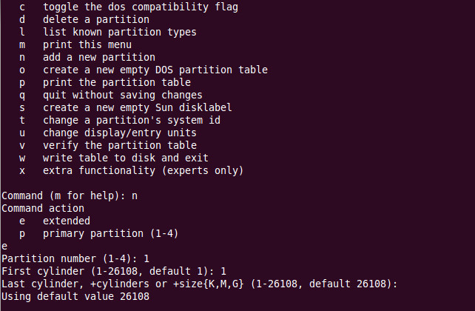Click the "Using default value 26108" line
475x311 pixels.
click(x=76, y=296)
